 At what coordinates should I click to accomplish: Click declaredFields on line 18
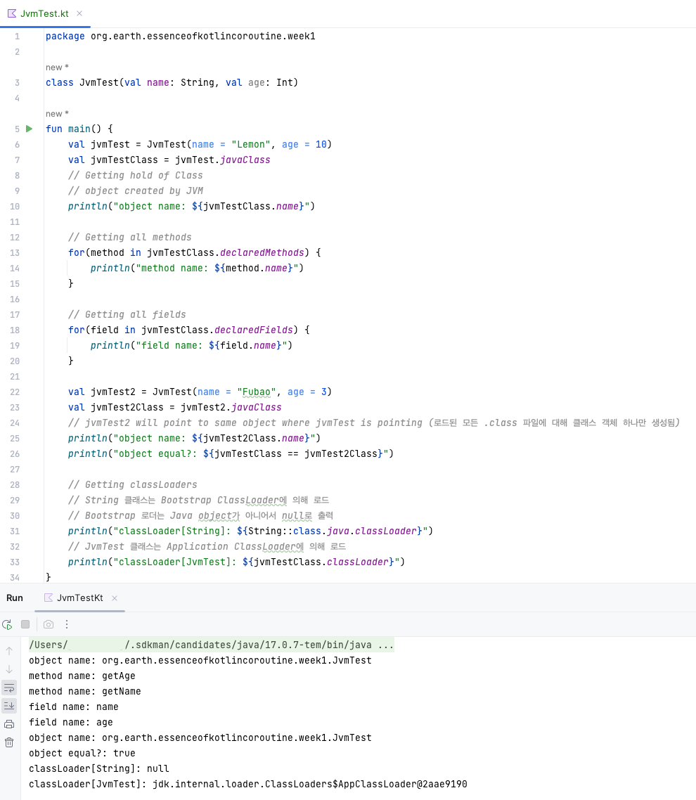(x=254, y=330)
